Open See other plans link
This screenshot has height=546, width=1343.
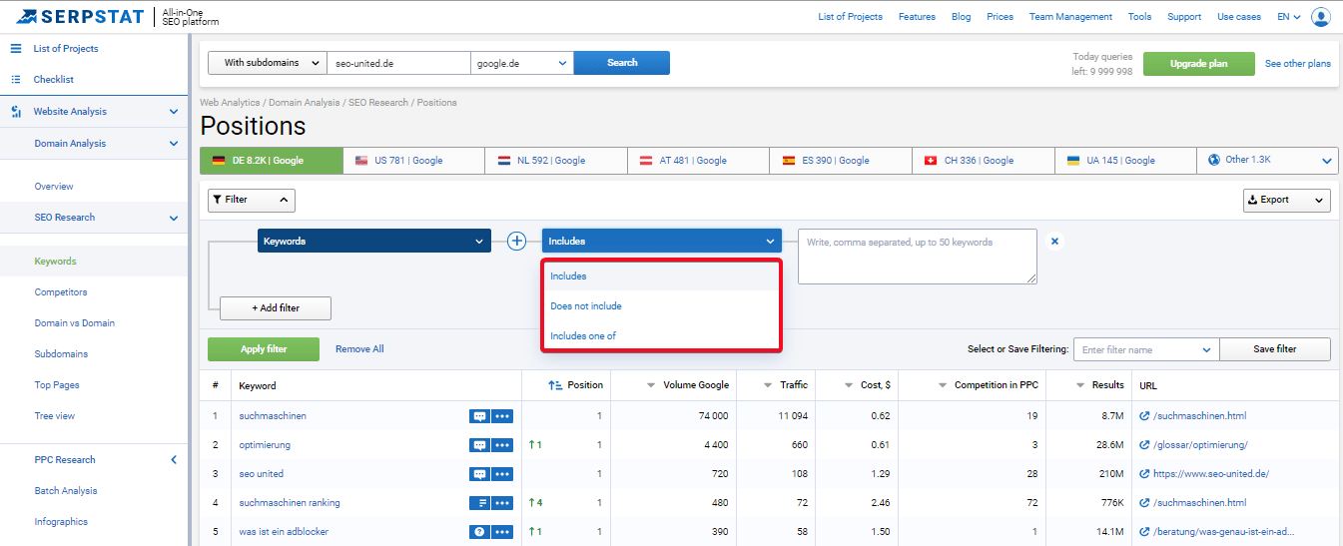coord(1298,64)
